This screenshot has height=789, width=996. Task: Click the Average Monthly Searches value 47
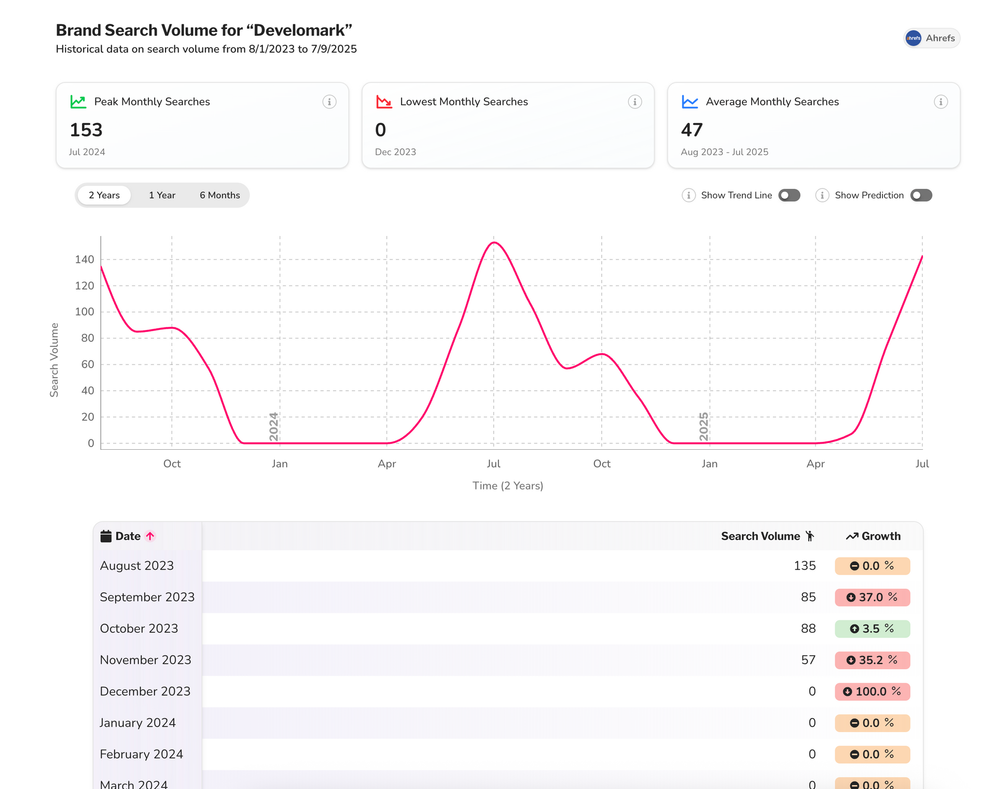tap(692, 130)
